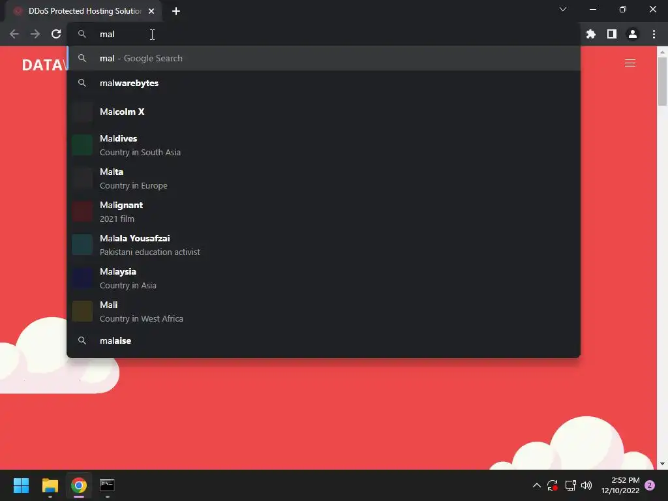
Task: Click the magnifier icon in address bar
Action: (82, 34)
